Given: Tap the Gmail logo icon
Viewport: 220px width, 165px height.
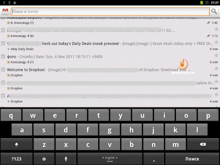Looking at the screenshot, I should point(5,11).
